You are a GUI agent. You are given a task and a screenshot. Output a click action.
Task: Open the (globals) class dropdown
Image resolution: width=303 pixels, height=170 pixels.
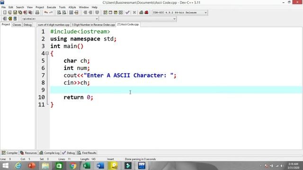[x=60, y=19]
